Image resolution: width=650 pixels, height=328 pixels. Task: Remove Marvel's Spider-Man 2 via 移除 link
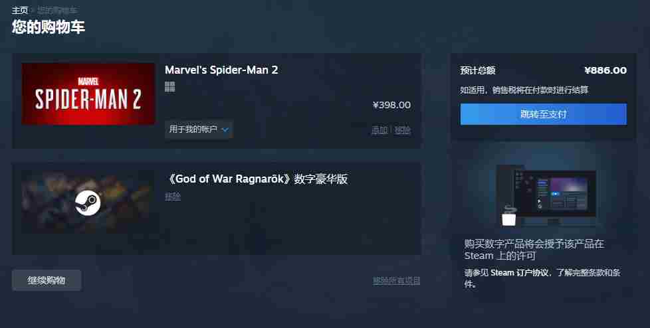click(x=403, y=130)
